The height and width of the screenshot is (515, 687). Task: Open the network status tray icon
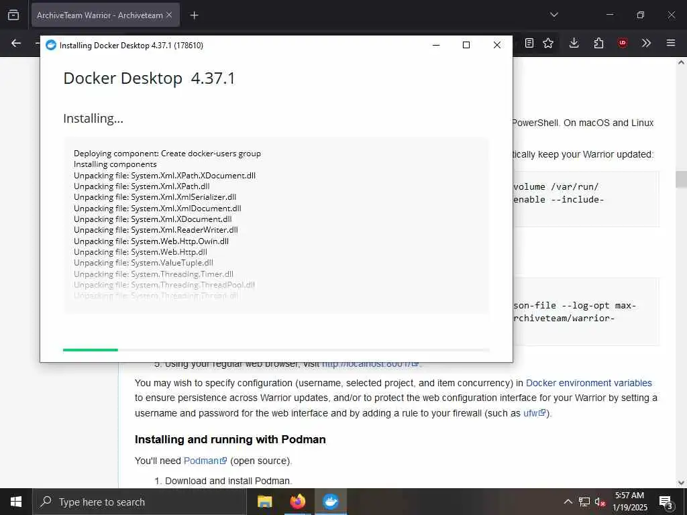coord(584,502)
